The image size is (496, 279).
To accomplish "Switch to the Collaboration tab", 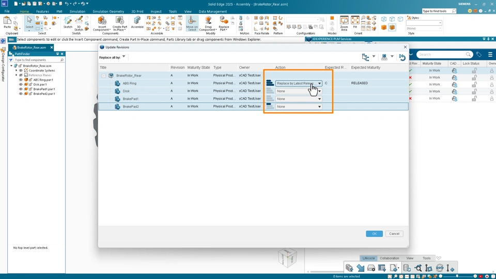I will click(389, 258).
